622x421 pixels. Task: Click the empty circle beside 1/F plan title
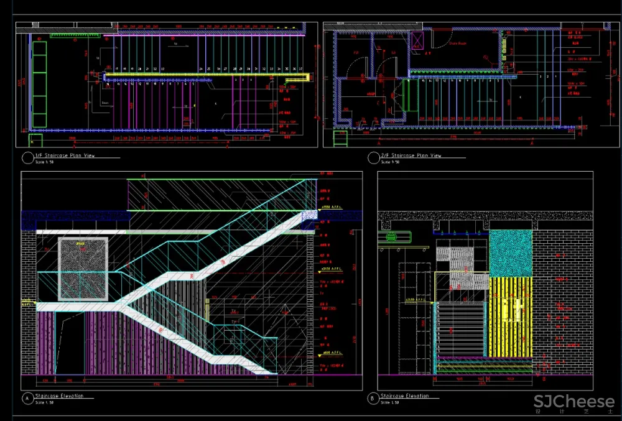[27, 157]
